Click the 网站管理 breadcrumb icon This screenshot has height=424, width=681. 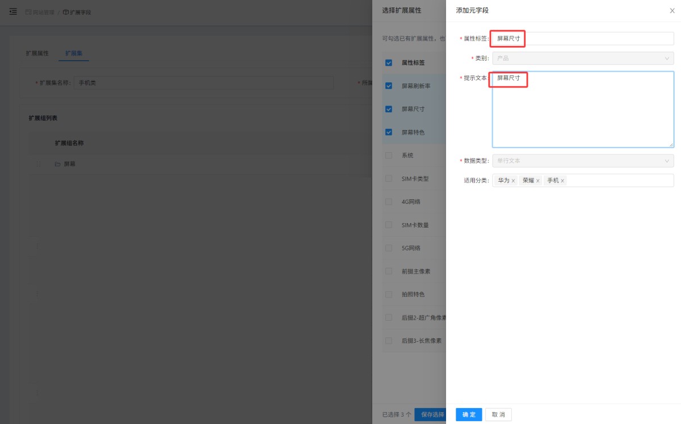(28, 12)
